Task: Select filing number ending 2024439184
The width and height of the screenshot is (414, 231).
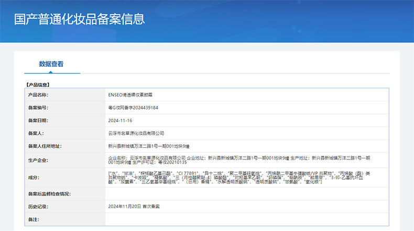Action: click(x=133, y=108)
